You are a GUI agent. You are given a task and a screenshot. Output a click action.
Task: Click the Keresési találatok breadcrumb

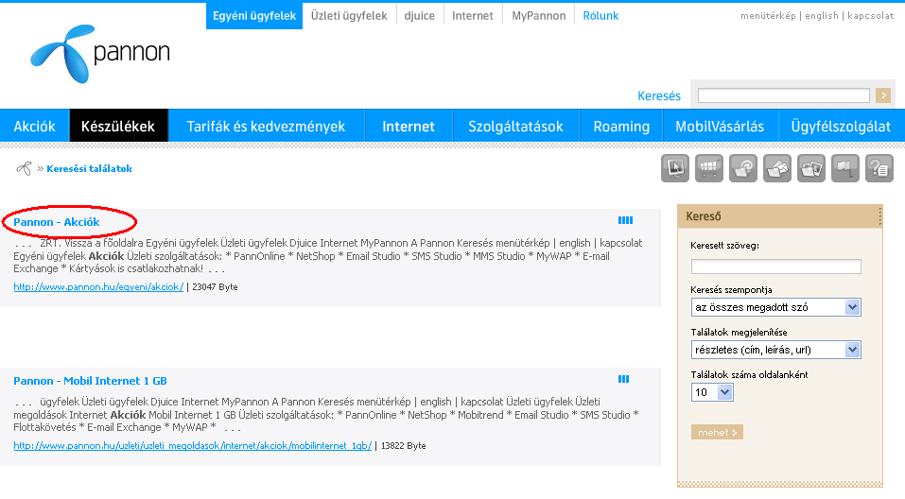[89, 168]
